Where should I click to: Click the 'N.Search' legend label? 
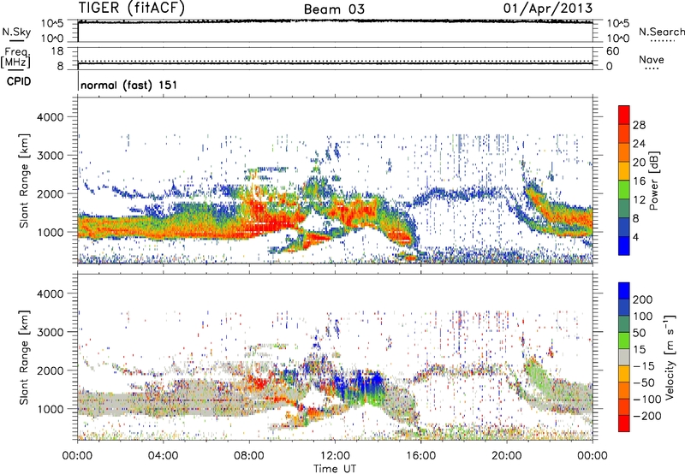point(661,32)
